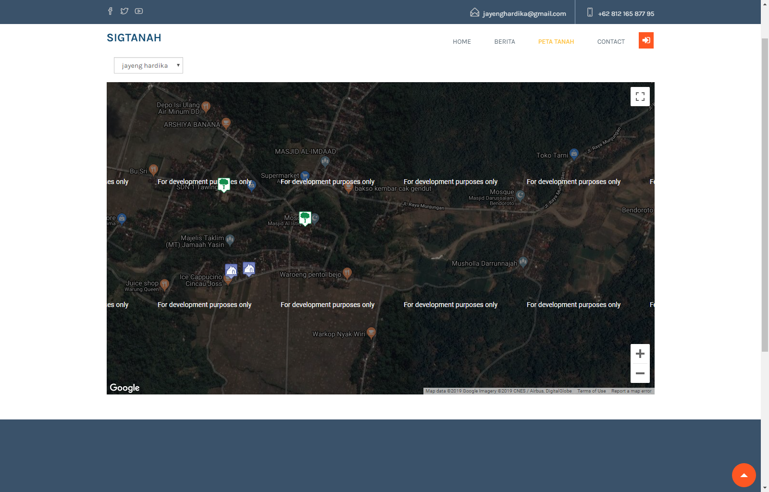The height and width of the screenshot is (492, 769).
Task: Go to the HOME menu item
Action: (461, 42)
